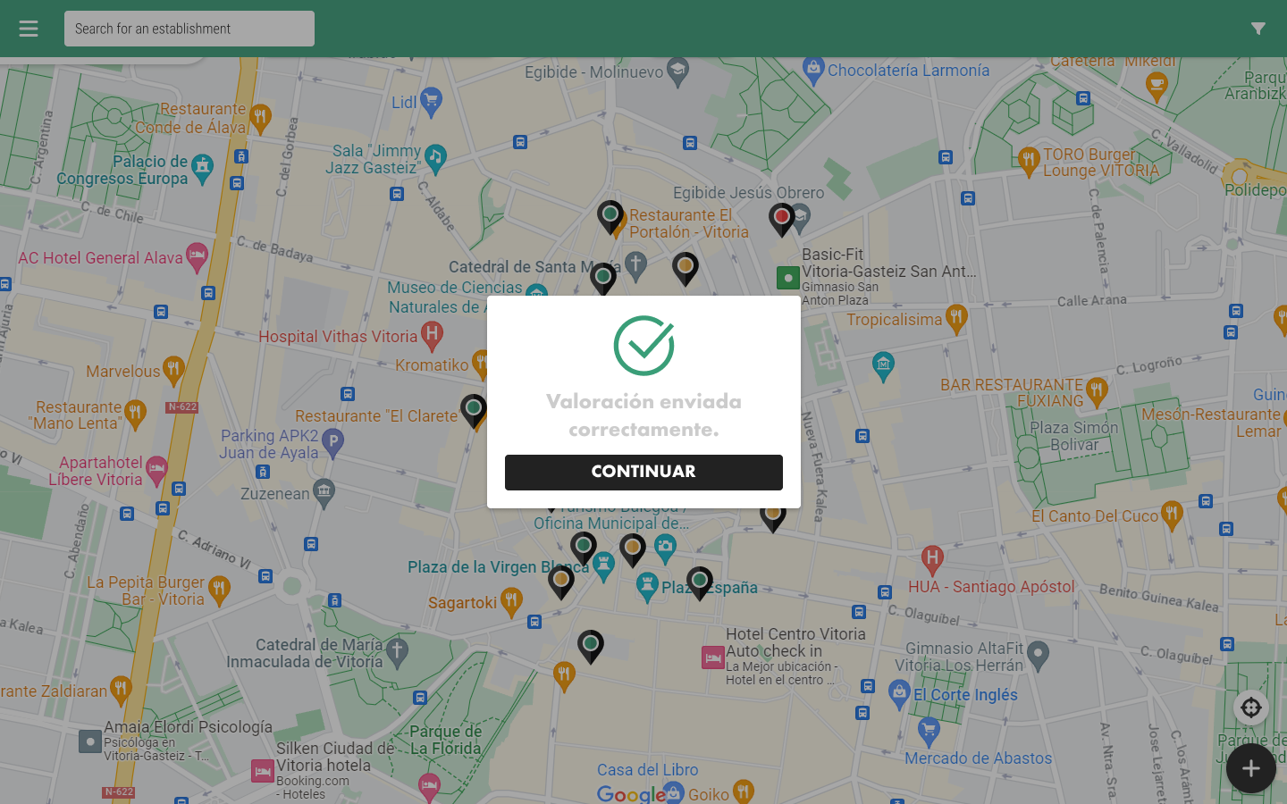
Task: Click the Lidl shopping cart marker
Action: click(431, 102)
